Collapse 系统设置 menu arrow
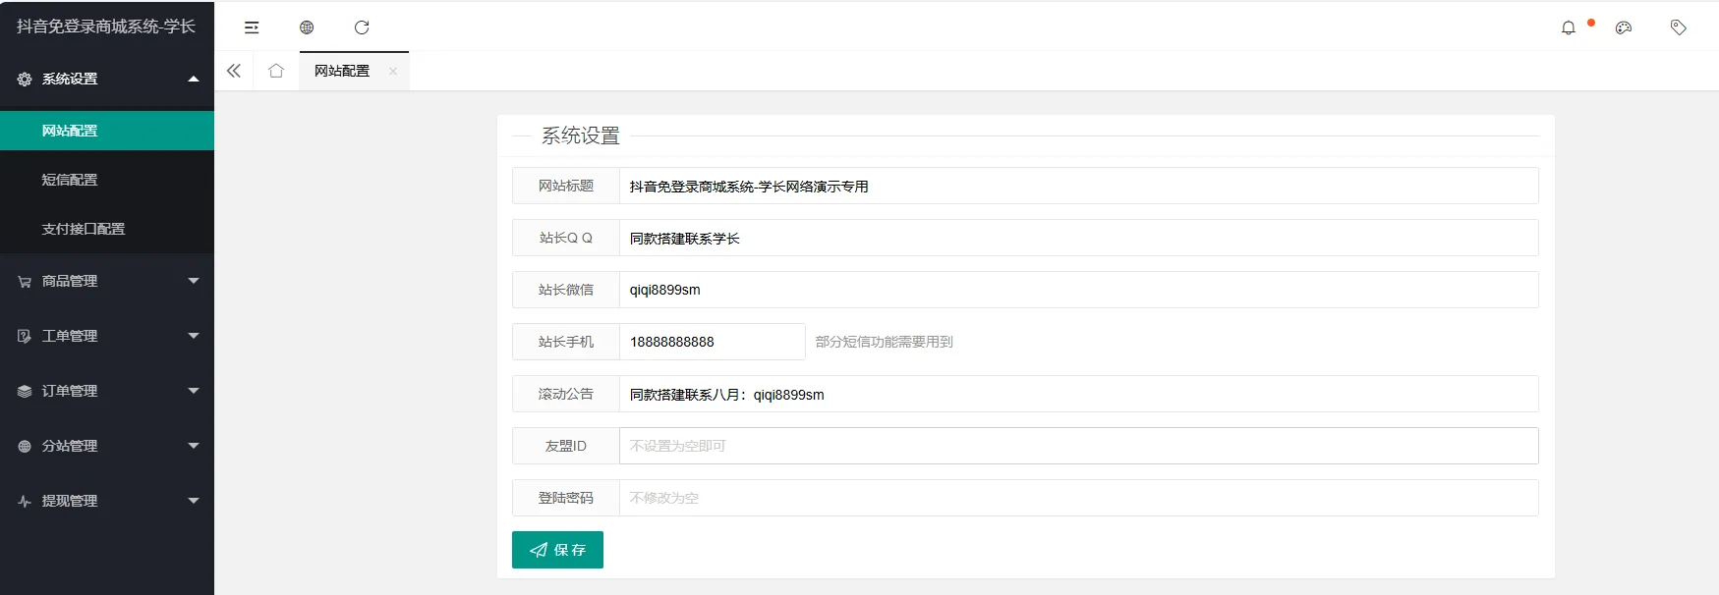This screenshot has height=595, width=1719. [194, 79]
